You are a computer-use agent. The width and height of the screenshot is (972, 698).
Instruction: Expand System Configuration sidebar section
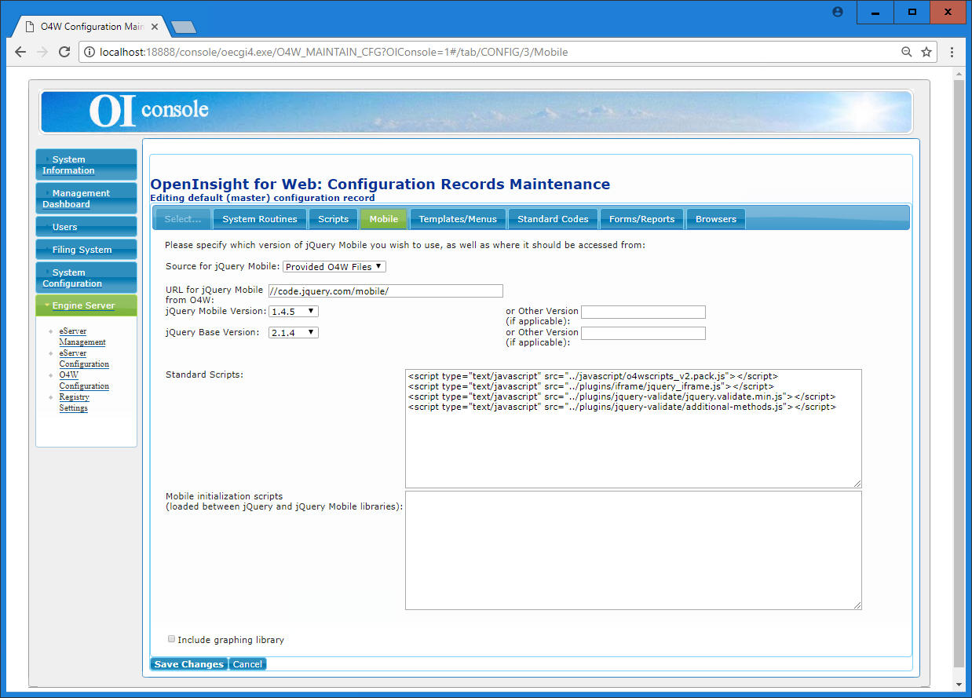(x=86, y=278)
